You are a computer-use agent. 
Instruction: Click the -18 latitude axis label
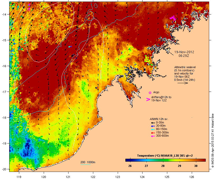coord(4,118)
